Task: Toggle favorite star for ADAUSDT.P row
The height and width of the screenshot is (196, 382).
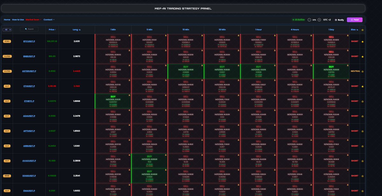Action: coord(363,116)
